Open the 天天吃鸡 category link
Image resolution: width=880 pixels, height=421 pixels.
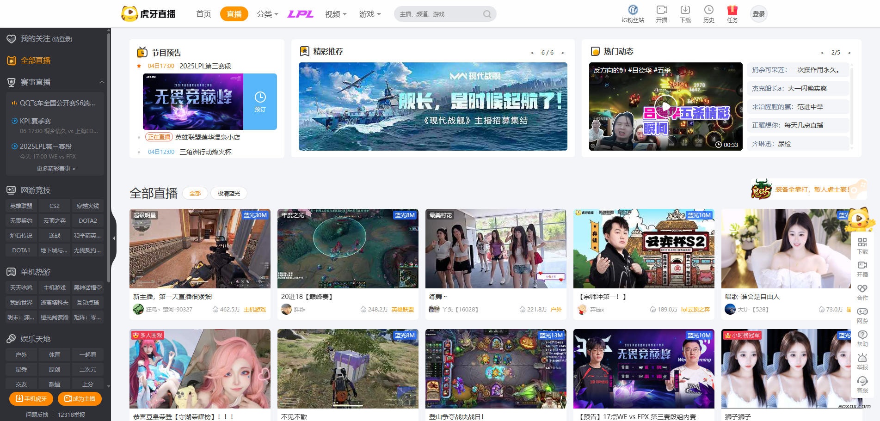[21, 288]
